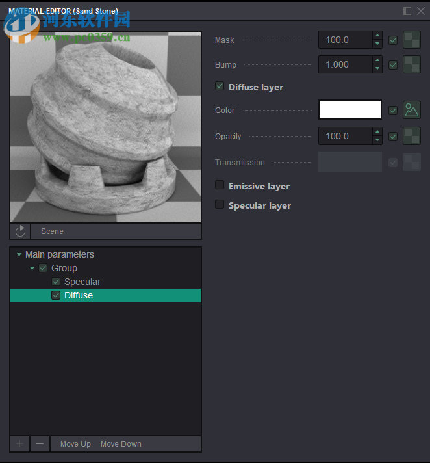Select the Group item in tree
This screenshot has height=463, width=430.
tap(64, 268)
